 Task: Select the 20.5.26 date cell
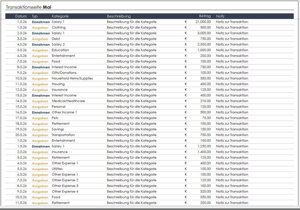(x=21, y=135)
